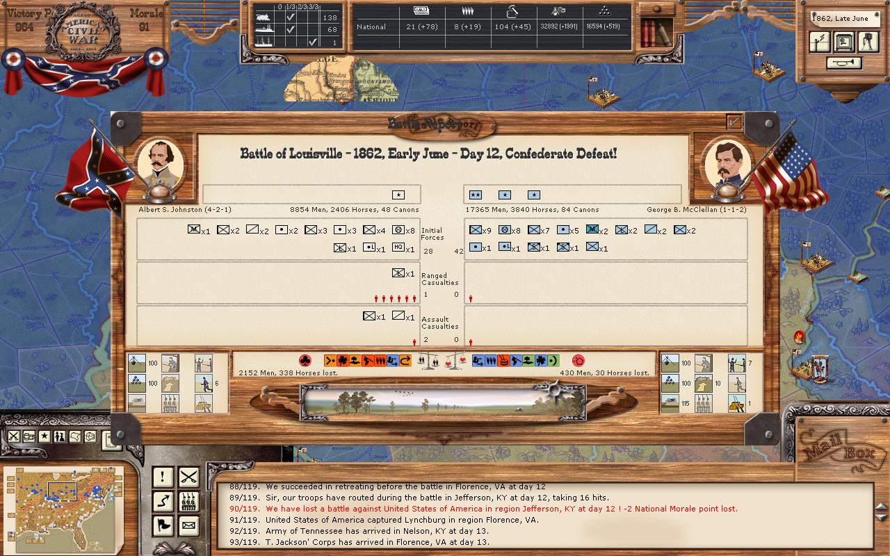Image resolution: width=890 pixels, height=556 pixels.
Task: Click the envelope mail filter
Action: pos(189,525)
